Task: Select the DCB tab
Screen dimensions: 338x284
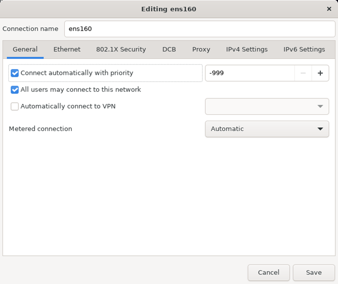Action: pos(169,49)
